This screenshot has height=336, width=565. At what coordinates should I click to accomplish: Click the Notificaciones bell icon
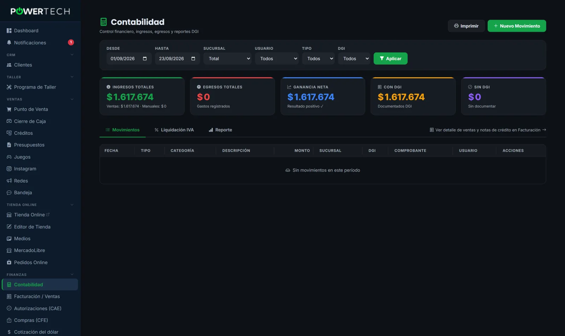point(9,42)
